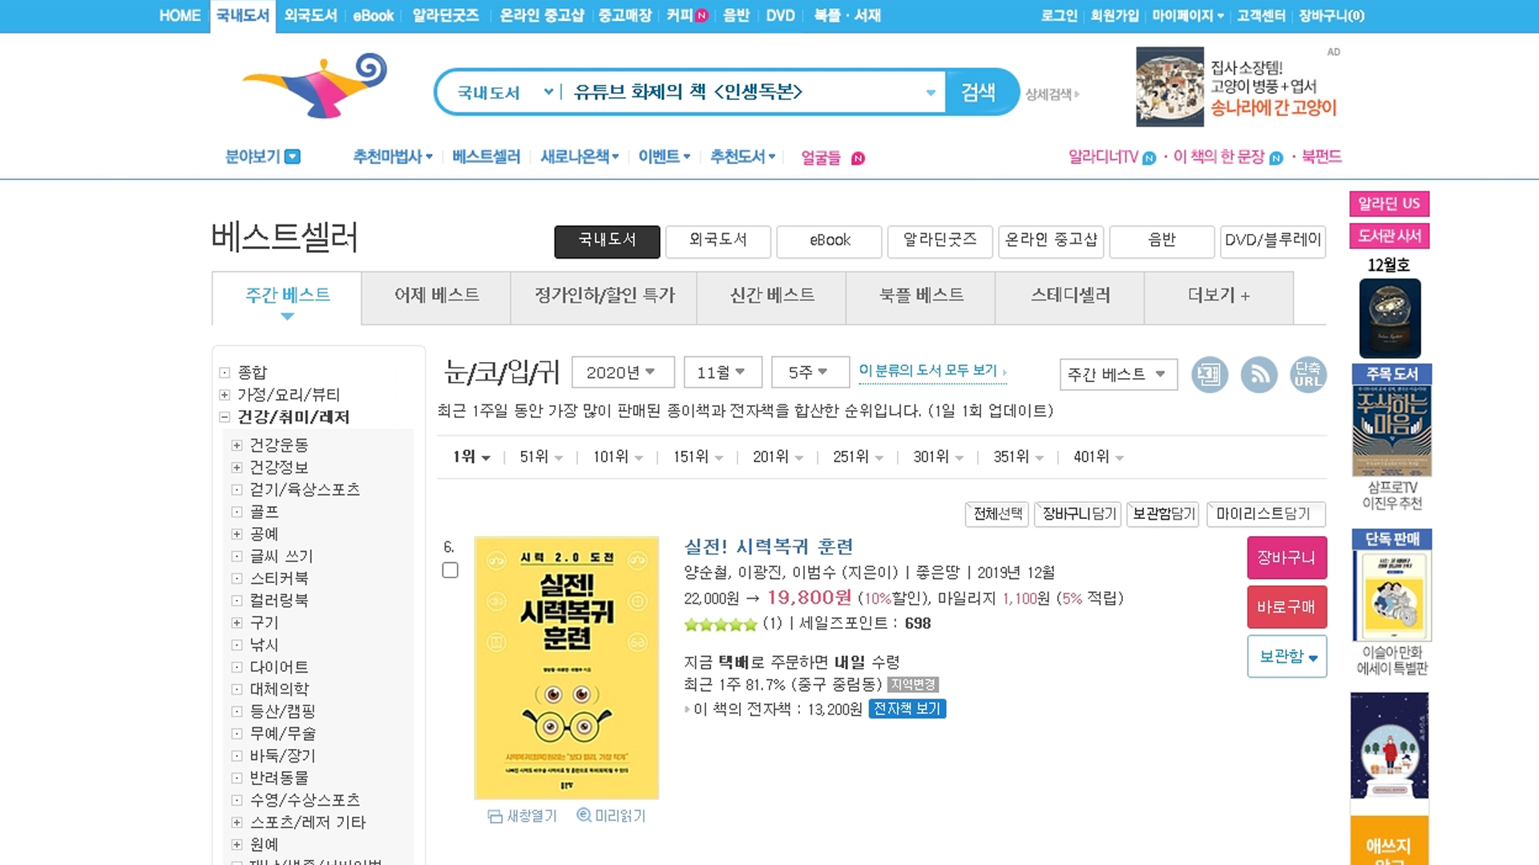Check the checkbox for book number 6
The width and height of the screenshot is (1539, 865).
[450, 570]
